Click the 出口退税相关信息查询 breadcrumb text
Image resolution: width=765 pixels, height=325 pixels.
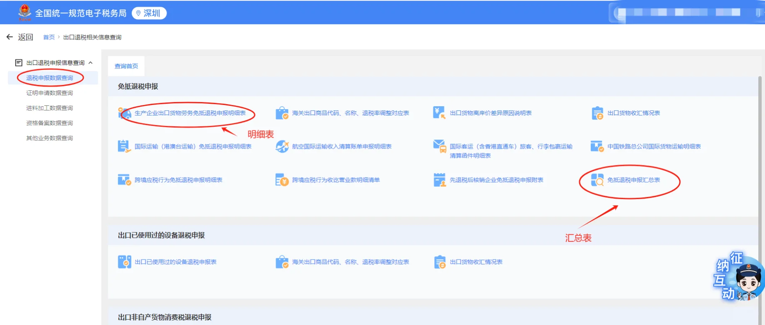(x=92, y=37)
